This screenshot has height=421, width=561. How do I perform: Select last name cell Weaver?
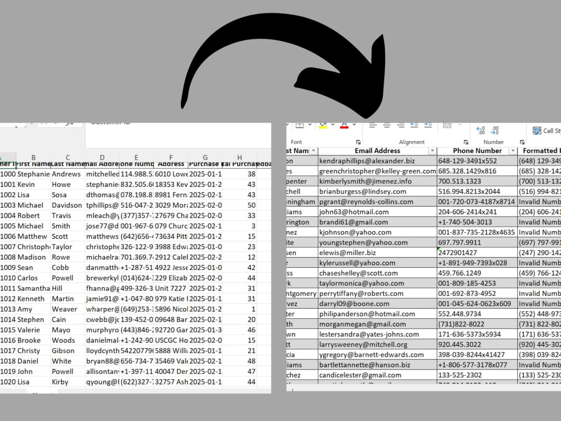click(68, 309)
